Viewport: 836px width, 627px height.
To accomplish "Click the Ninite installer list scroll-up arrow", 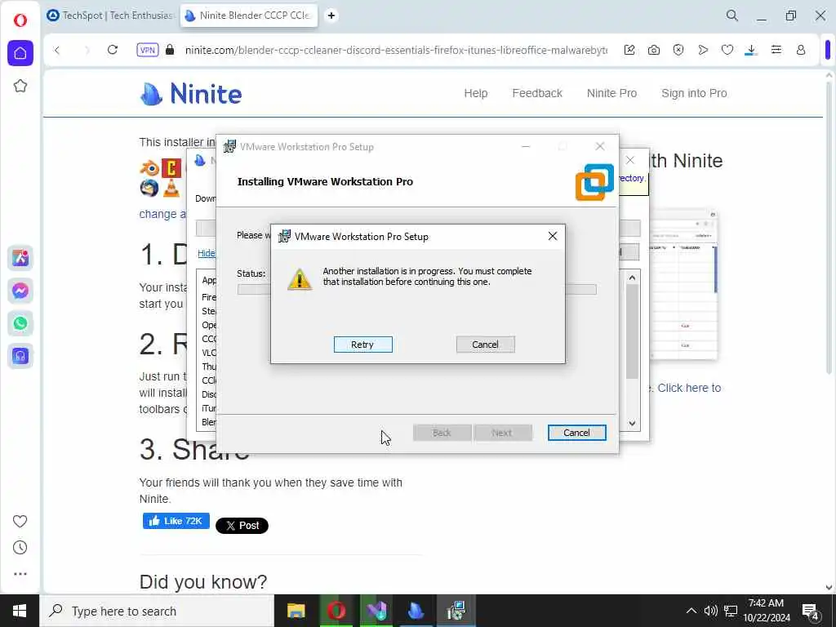I will pos(632,278).
